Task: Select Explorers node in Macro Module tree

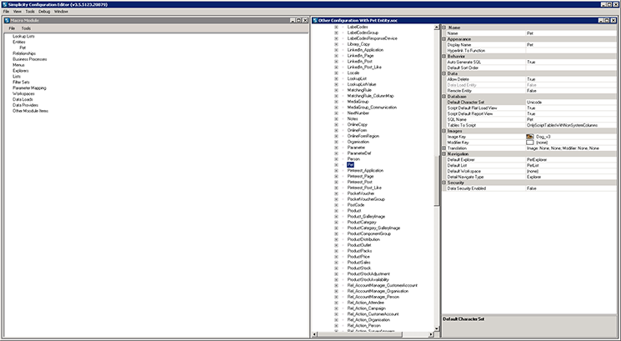Action: 21,71
